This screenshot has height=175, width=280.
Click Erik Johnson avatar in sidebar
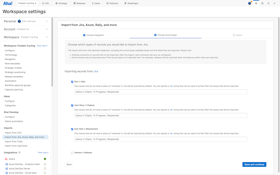point(19,21)
